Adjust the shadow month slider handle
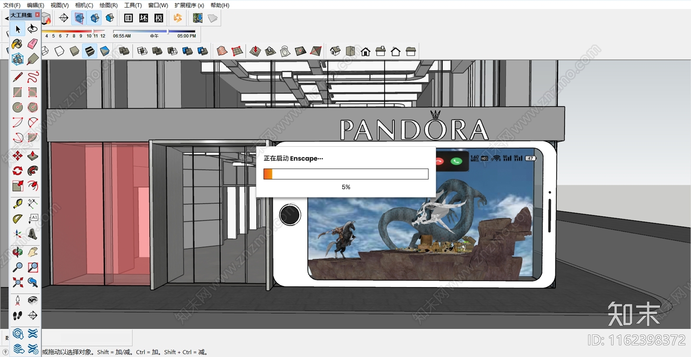Image resolution: width=691 pixels, height=357 pixels. pos(94,31)
